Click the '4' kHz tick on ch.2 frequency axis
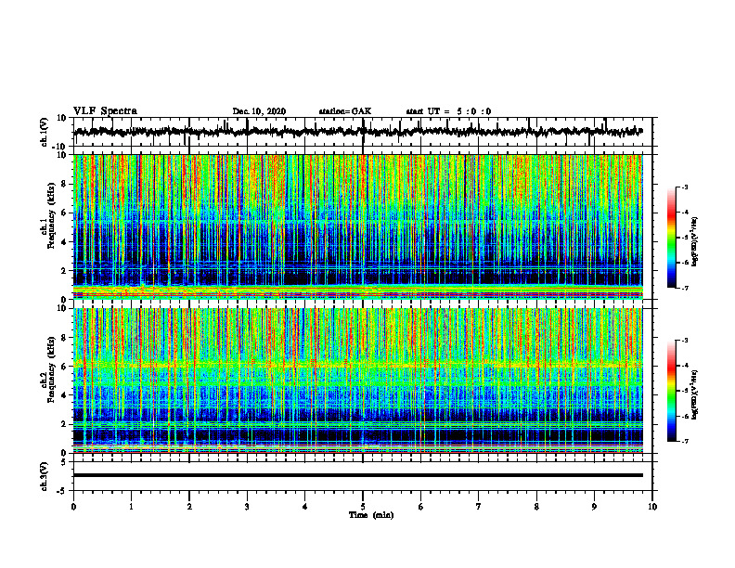The width and height of the screenshot is (735, 568). pyautogui.click(x=64, y=395)
